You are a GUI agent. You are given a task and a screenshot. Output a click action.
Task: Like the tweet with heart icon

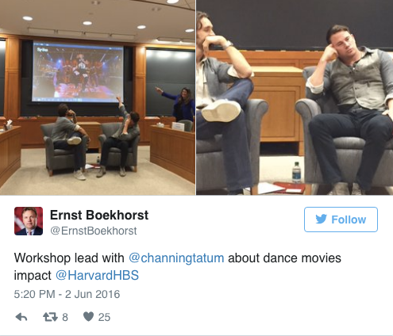pos(88,316)
